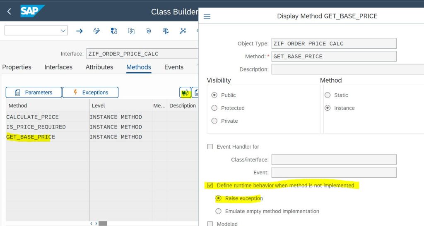The height and width of the screenshot is (226, 424).
Task: Select Private visibility radio button
Action: click(x=214, y=121)
